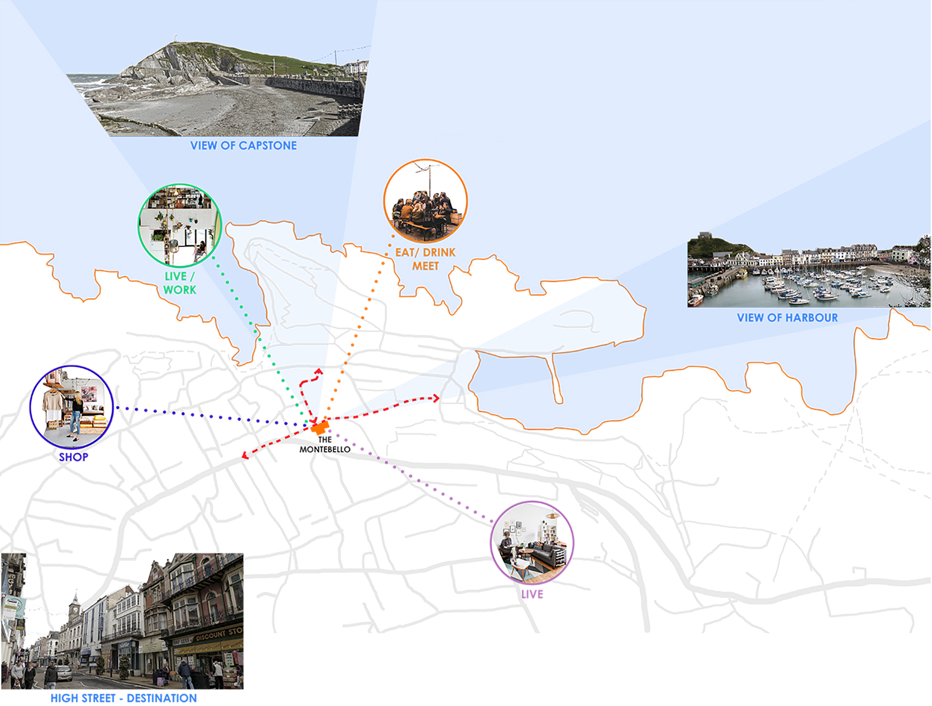
Task: Select the Shop circular image
Action: pos(72,407)
